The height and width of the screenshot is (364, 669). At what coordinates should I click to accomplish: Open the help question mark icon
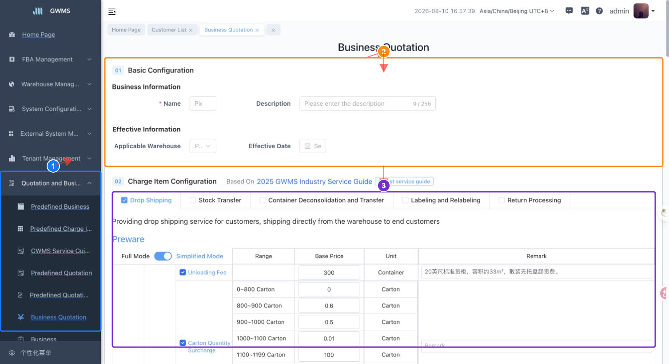599,11
